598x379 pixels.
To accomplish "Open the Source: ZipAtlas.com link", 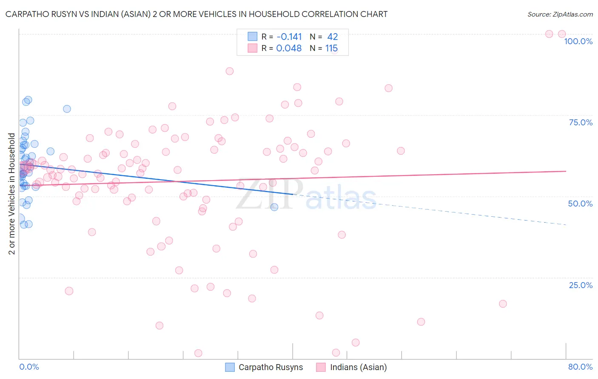I will pyautogui.click(x=560, y=14).
